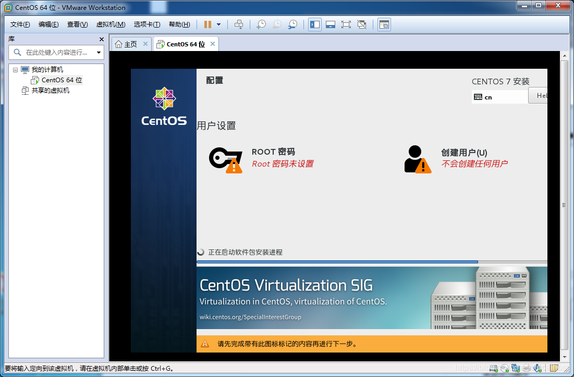Select 我的计算机 in the library tree
Viewport: 574px width, 377px height.
pos(47,69)
